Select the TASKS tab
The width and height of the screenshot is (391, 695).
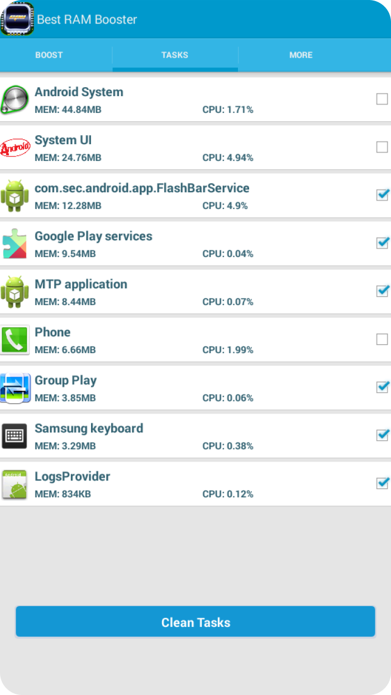pos(175,55)
